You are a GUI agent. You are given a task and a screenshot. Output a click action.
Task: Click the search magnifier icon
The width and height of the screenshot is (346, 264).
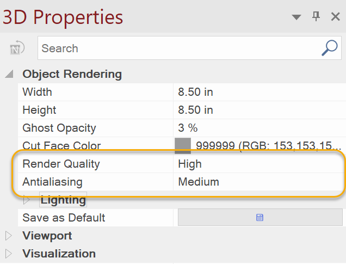pos(330,48)
